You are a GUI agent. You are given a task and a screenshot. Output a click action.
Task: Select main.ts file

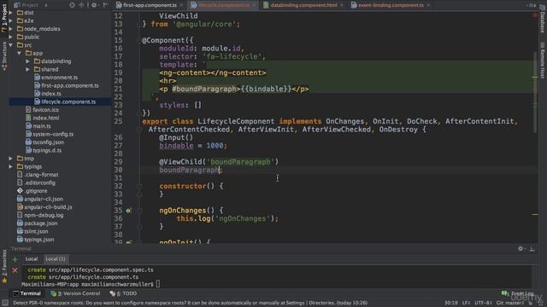point(38,126)
